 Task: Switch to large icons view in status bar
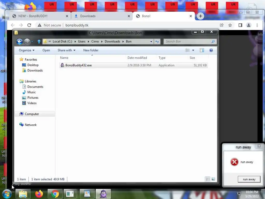213,179
